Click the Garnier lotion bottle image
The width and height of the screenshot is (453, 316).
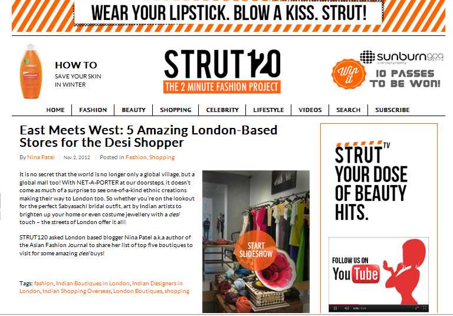pos(30,71)
